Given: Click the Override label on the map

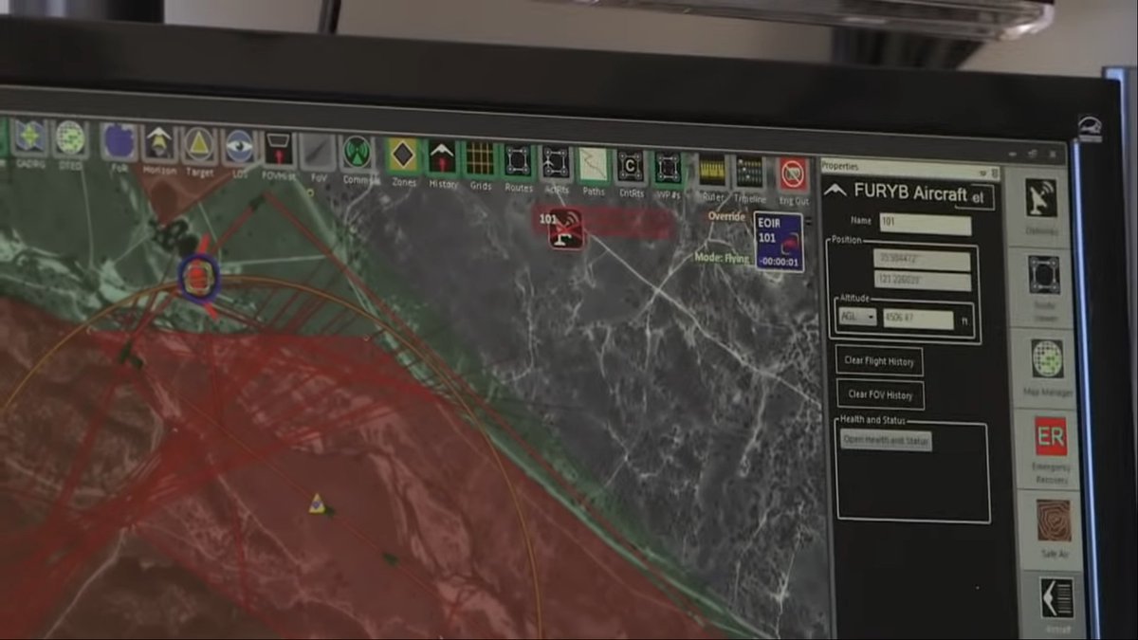Looking at the screenshot, I should click(727, 217).
